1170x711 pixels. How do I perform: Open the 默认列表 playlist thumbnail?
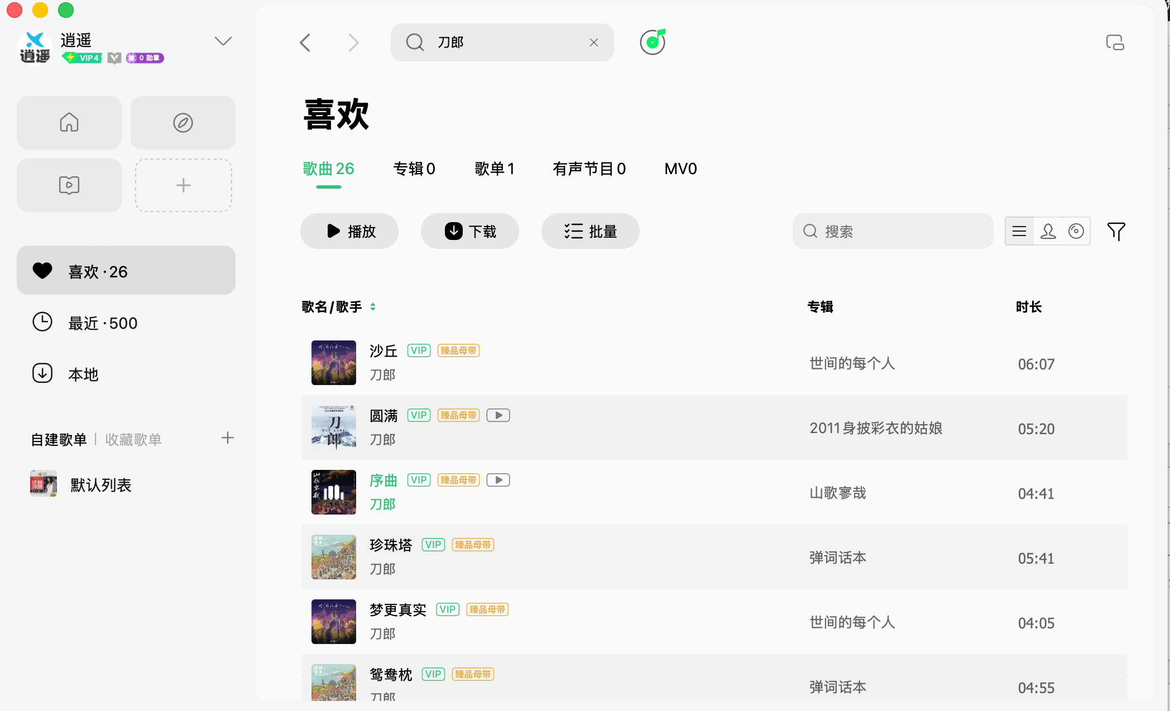click(42, 484)
